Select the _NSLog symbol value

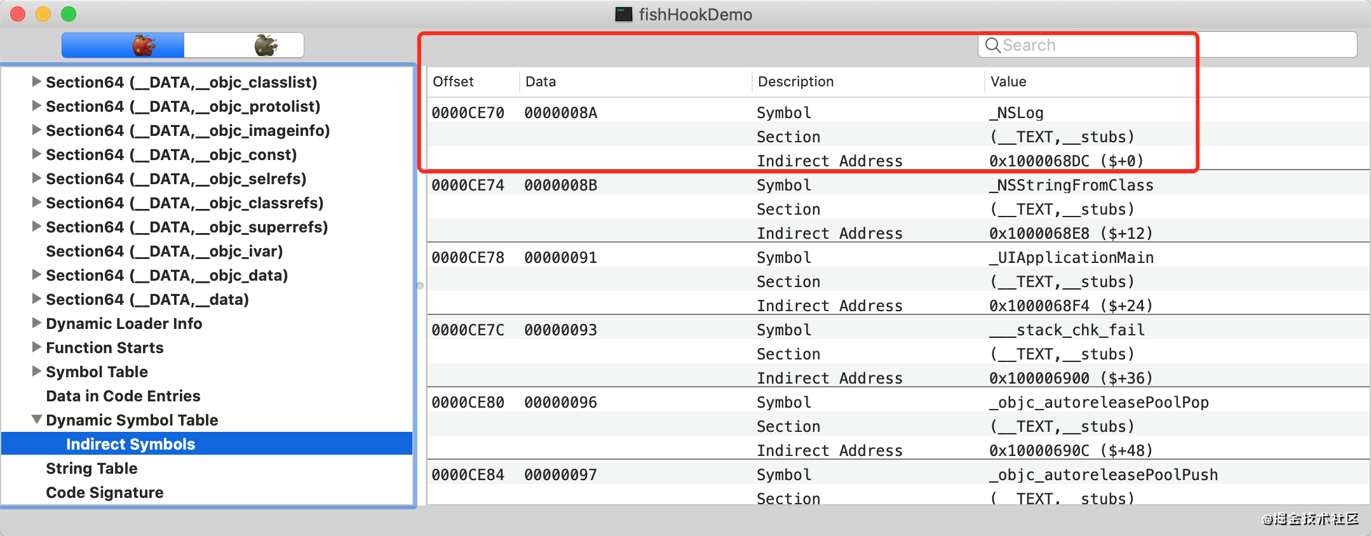click(1016, 113)
